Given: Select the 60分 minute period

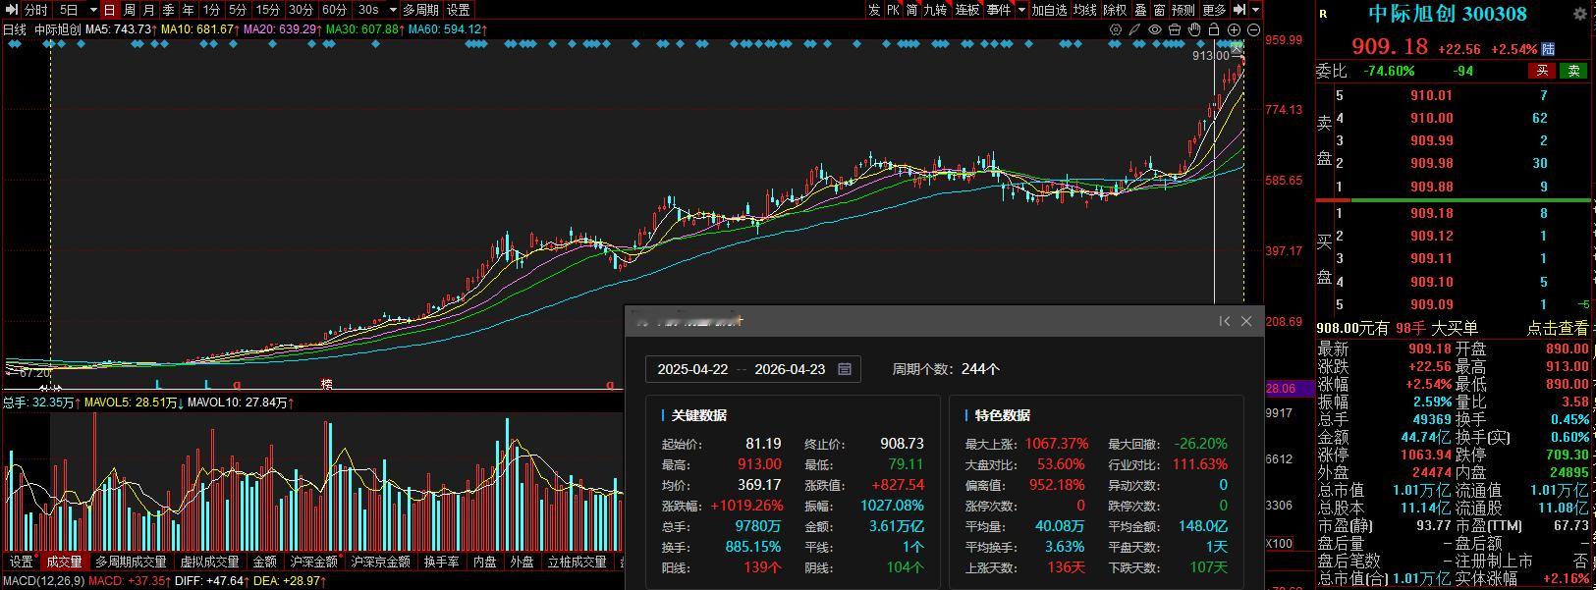Looking at the screenshot, I should (334, 10).
